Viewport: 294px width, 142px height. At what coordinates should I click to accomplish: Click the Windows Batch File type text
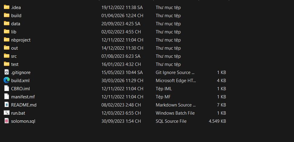click(x=175, y=113)
